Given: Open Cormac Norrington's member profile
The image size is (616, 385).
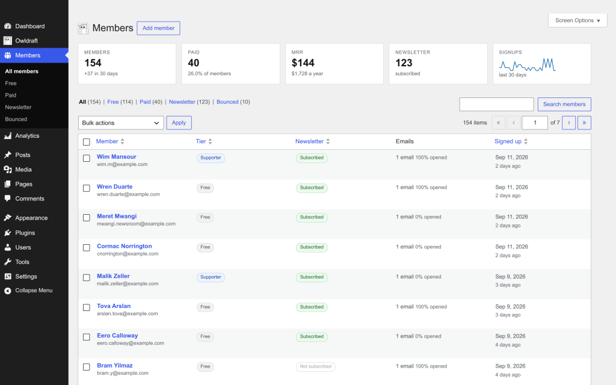Looking at the screenshot, I should (x=125, y=246).
